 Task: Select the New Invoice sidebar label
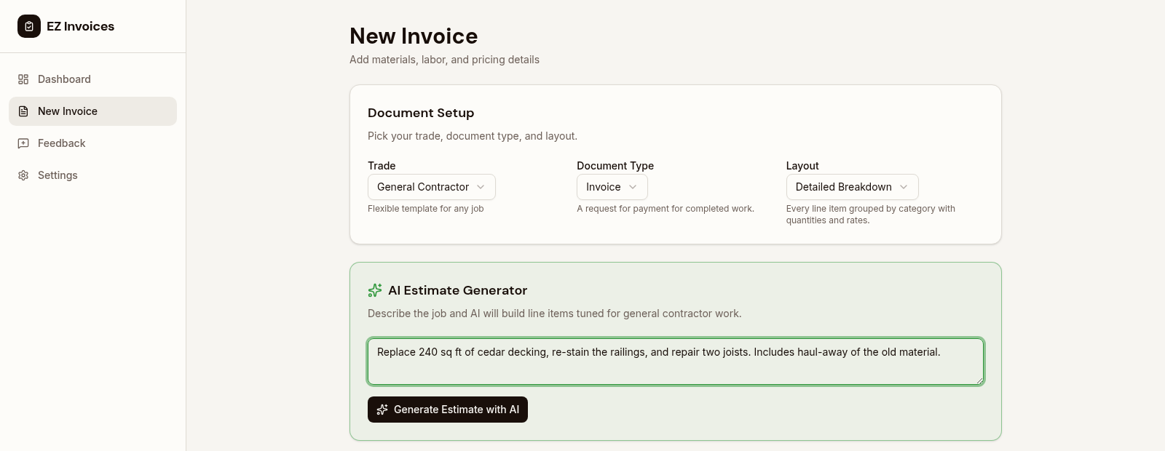68,111
